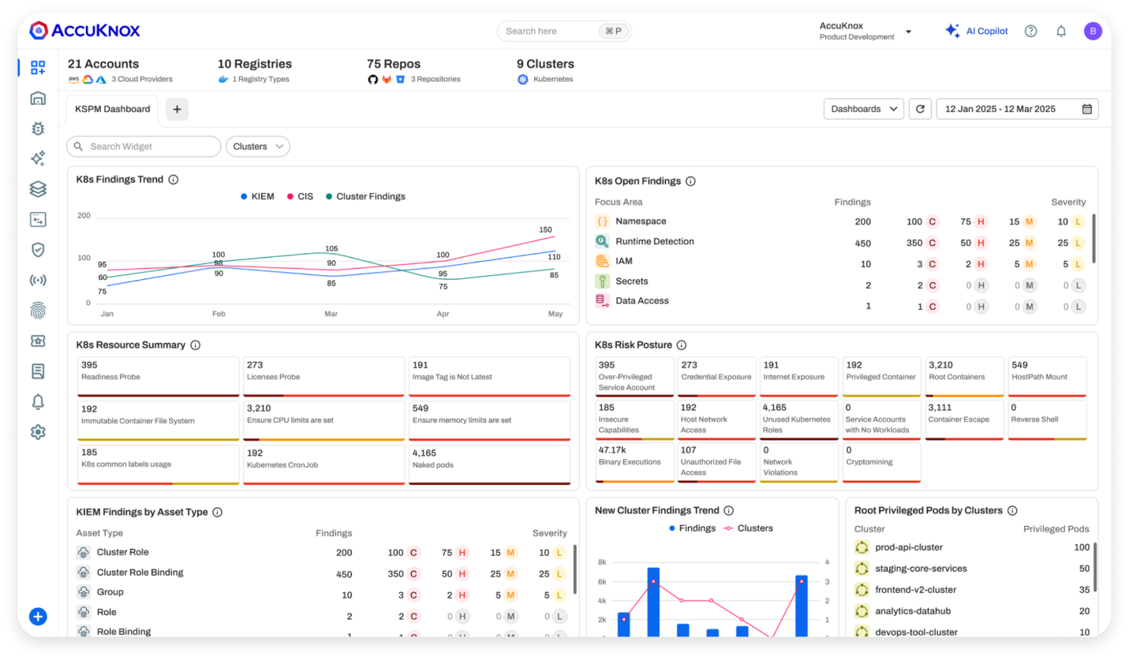Expand the AccuKnox Product Development tenant dropdown
The height and width of the screenshot is (660, 1129).
pos(907,31)
